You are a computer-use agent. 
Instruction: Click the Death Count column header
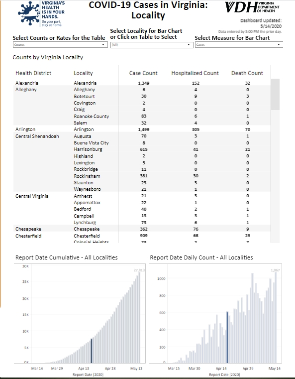247,73
